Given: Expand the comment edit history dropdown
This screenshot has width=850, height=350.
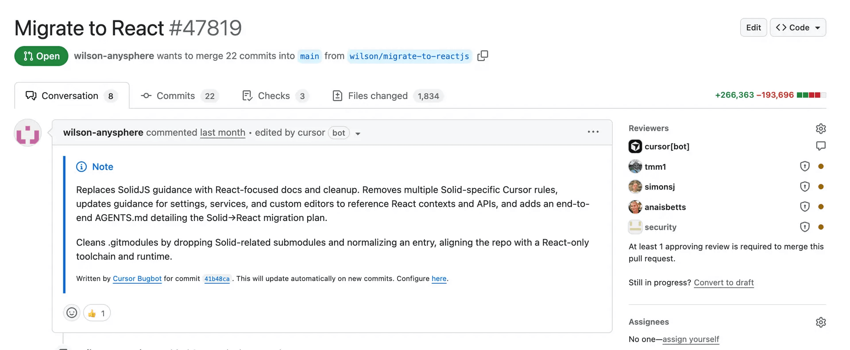Looking at the screenshot, I should tap(358, 133).
